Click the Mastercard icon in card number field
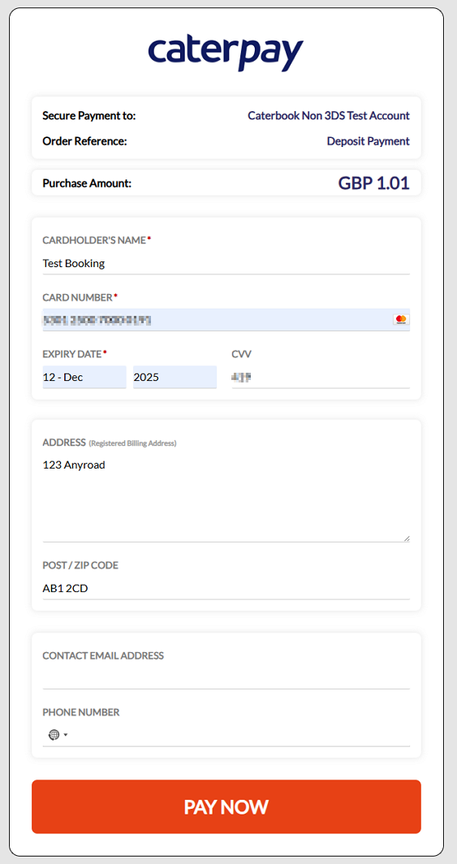 401,320
